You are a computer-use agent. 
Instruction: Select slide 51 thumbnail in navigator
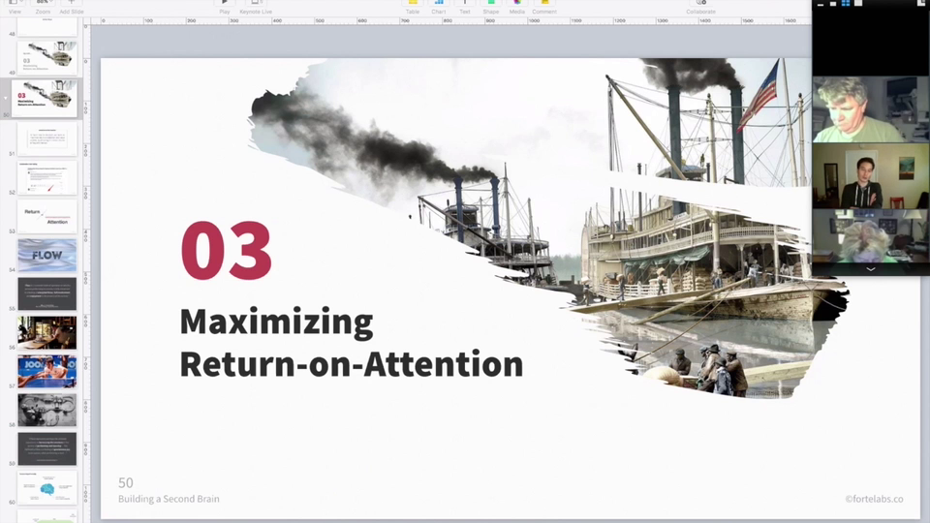pyautogui.click(x=46, y=138)
